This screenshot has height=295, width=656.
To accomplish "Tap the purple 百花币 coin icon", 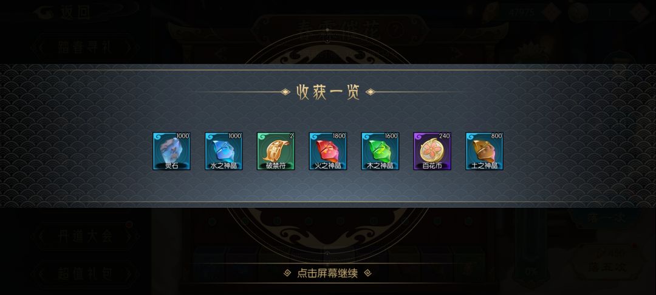I will click(432, 151).
